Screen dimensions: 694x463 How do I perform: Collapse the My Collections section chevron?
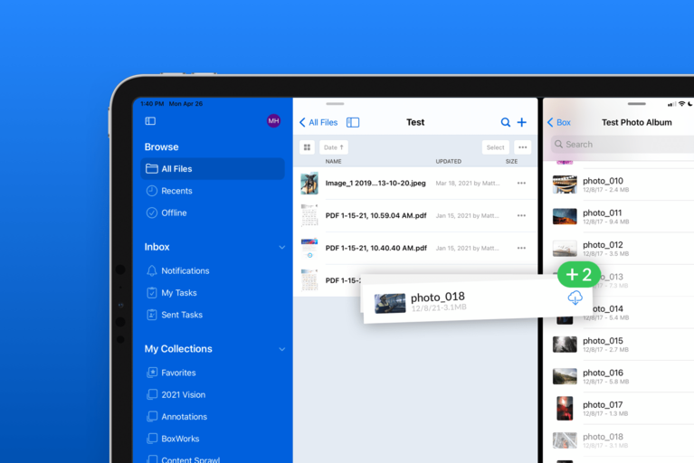click(x=282, y=349)
